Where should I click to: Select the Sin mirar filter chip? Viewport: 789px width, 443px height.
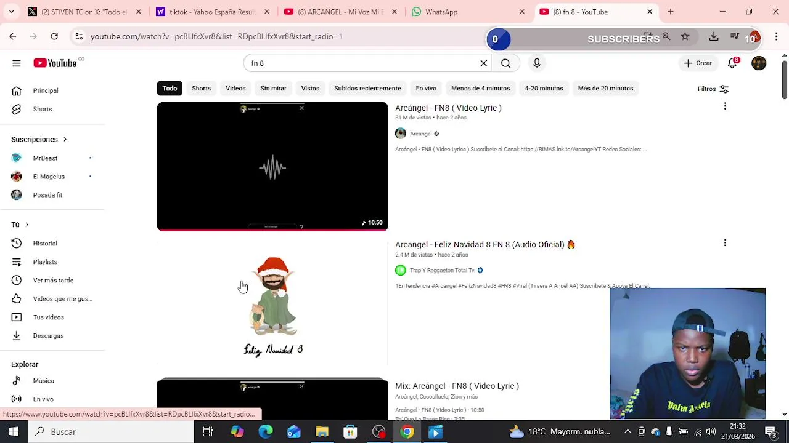click(273, 88)
